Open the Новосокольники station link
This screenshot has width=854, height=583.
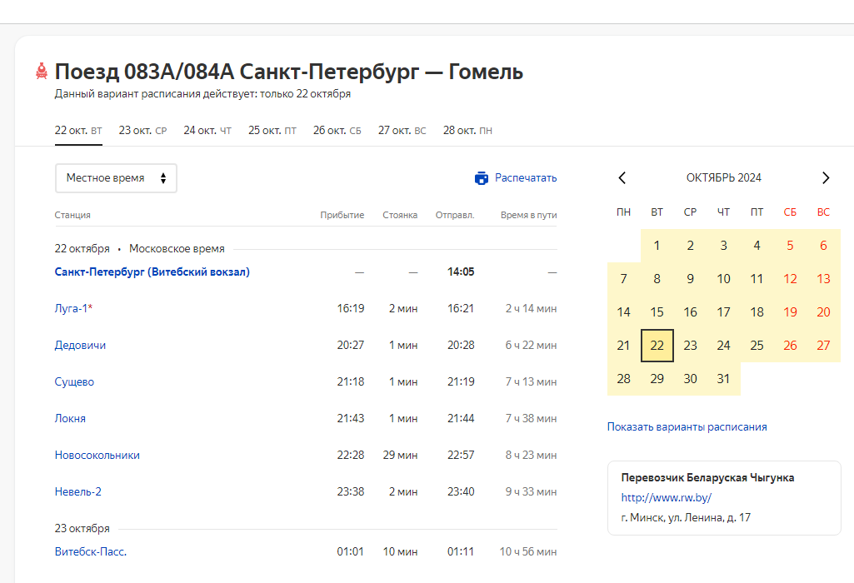pos(97,456)
